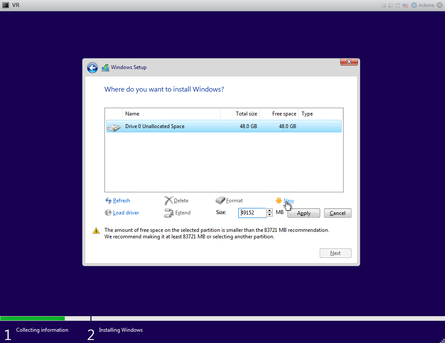This screenshot has height=343, width=445.
Task: Click the Windows Setup title icon
Action: coord(105,68)
